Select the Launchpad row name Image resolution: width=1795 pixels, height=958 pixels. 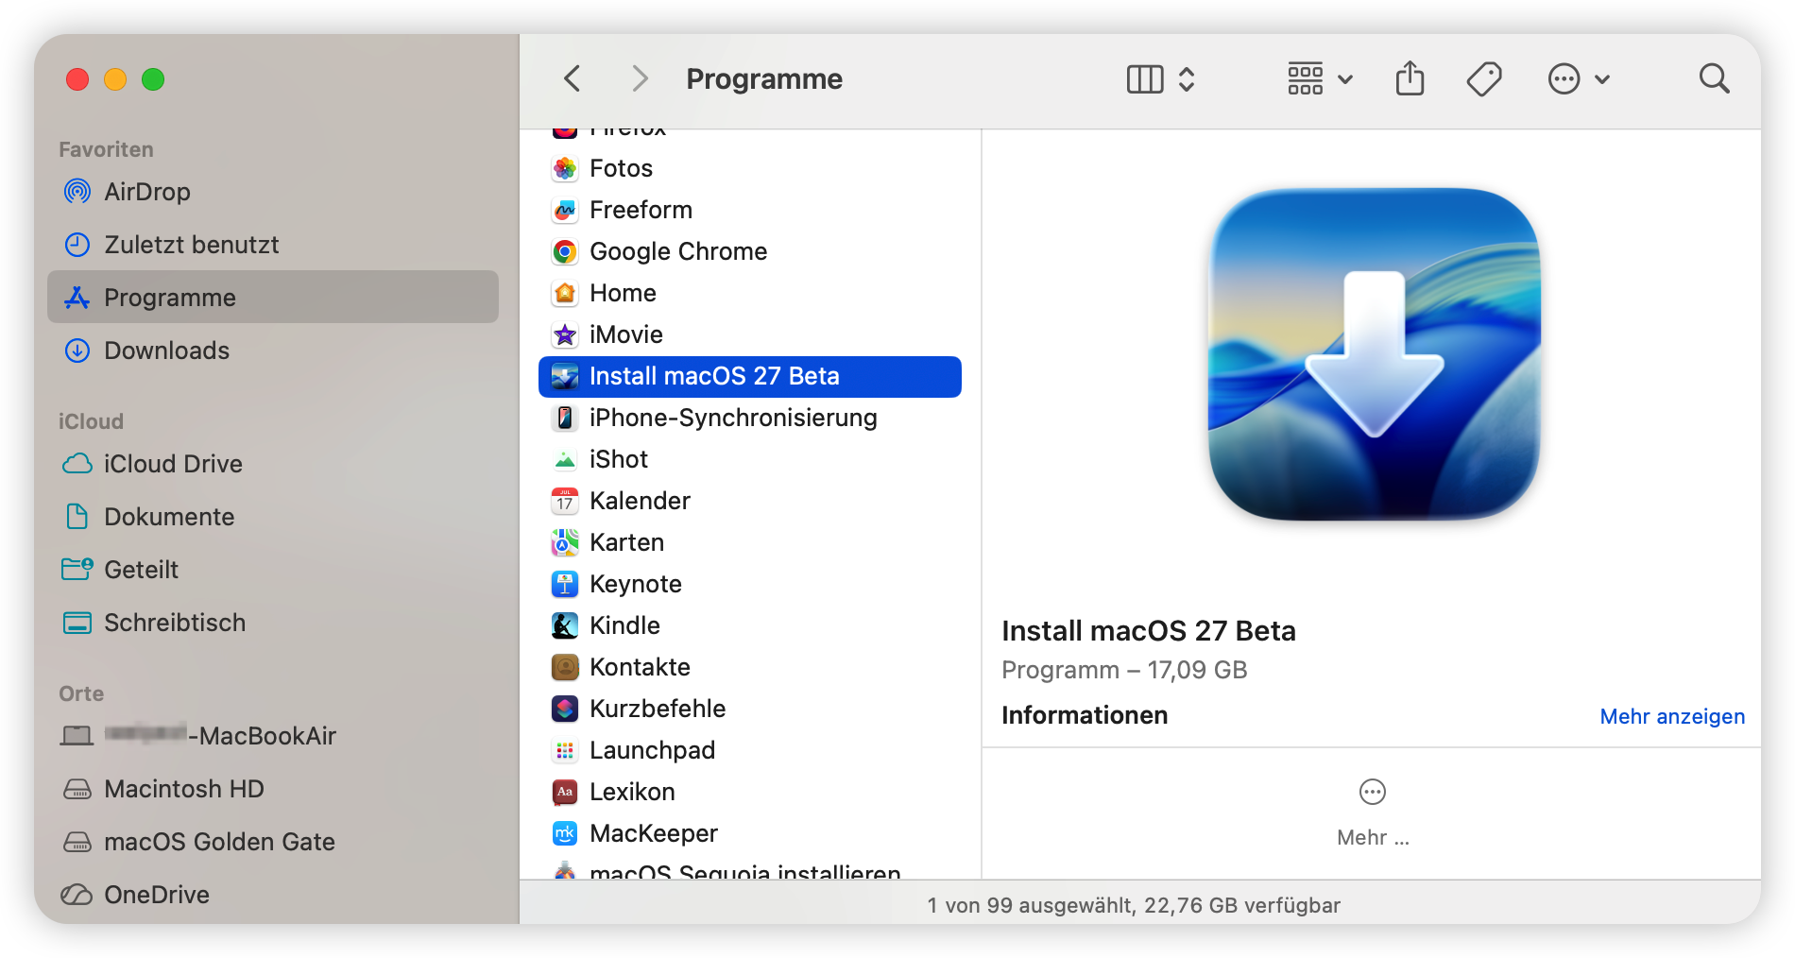point(652,750)
